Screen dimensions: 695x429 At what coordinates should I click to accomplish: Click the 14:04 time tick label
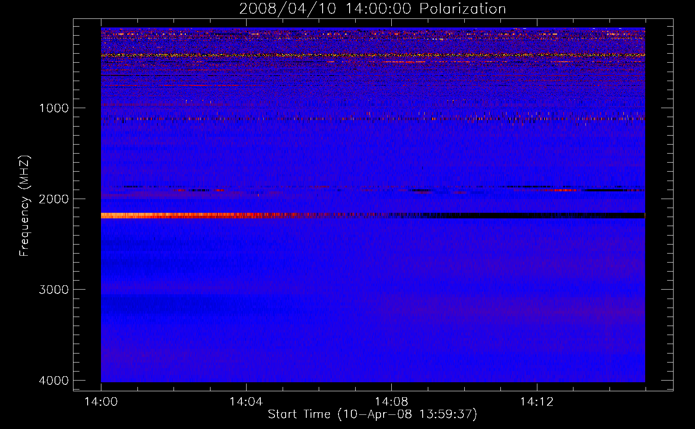246,402
